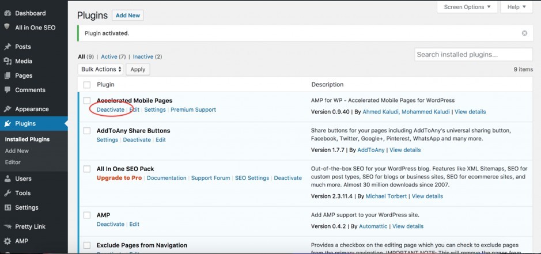
Task: Edit the AddToAny Share Buttons plugin
Action: 160,140
